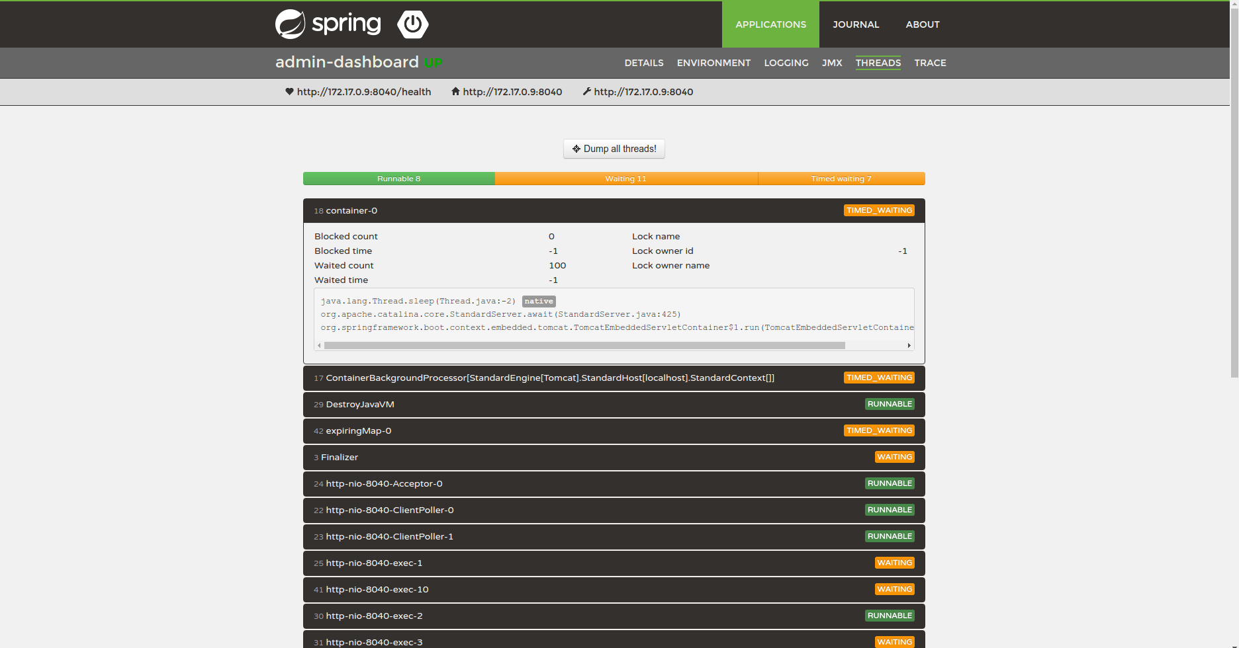
Task: Switch to the Journal menu
Action: click(855, 24)
